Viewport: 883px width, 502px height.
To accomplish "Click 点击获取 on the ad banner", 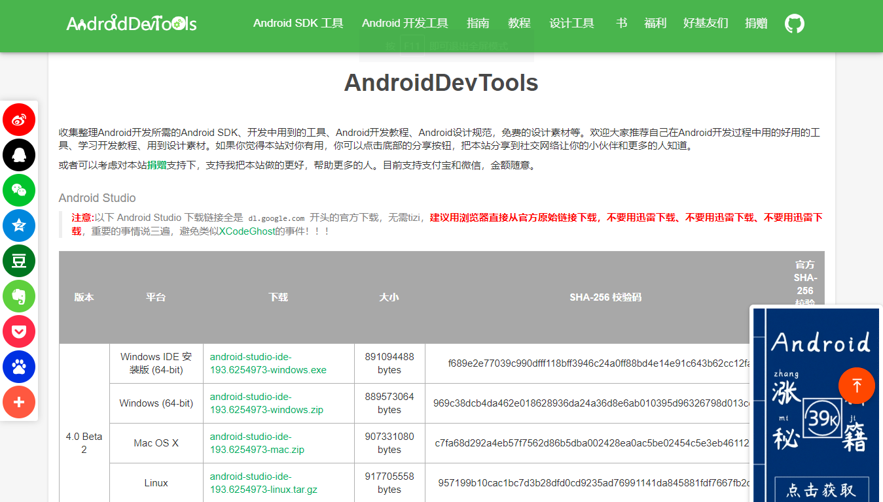I will pyautogui.click(x=821, y=490).
